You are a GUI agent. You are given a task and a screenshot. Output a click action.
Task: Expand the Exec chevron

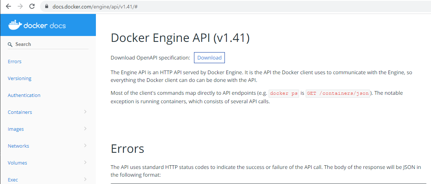[85, 179]
